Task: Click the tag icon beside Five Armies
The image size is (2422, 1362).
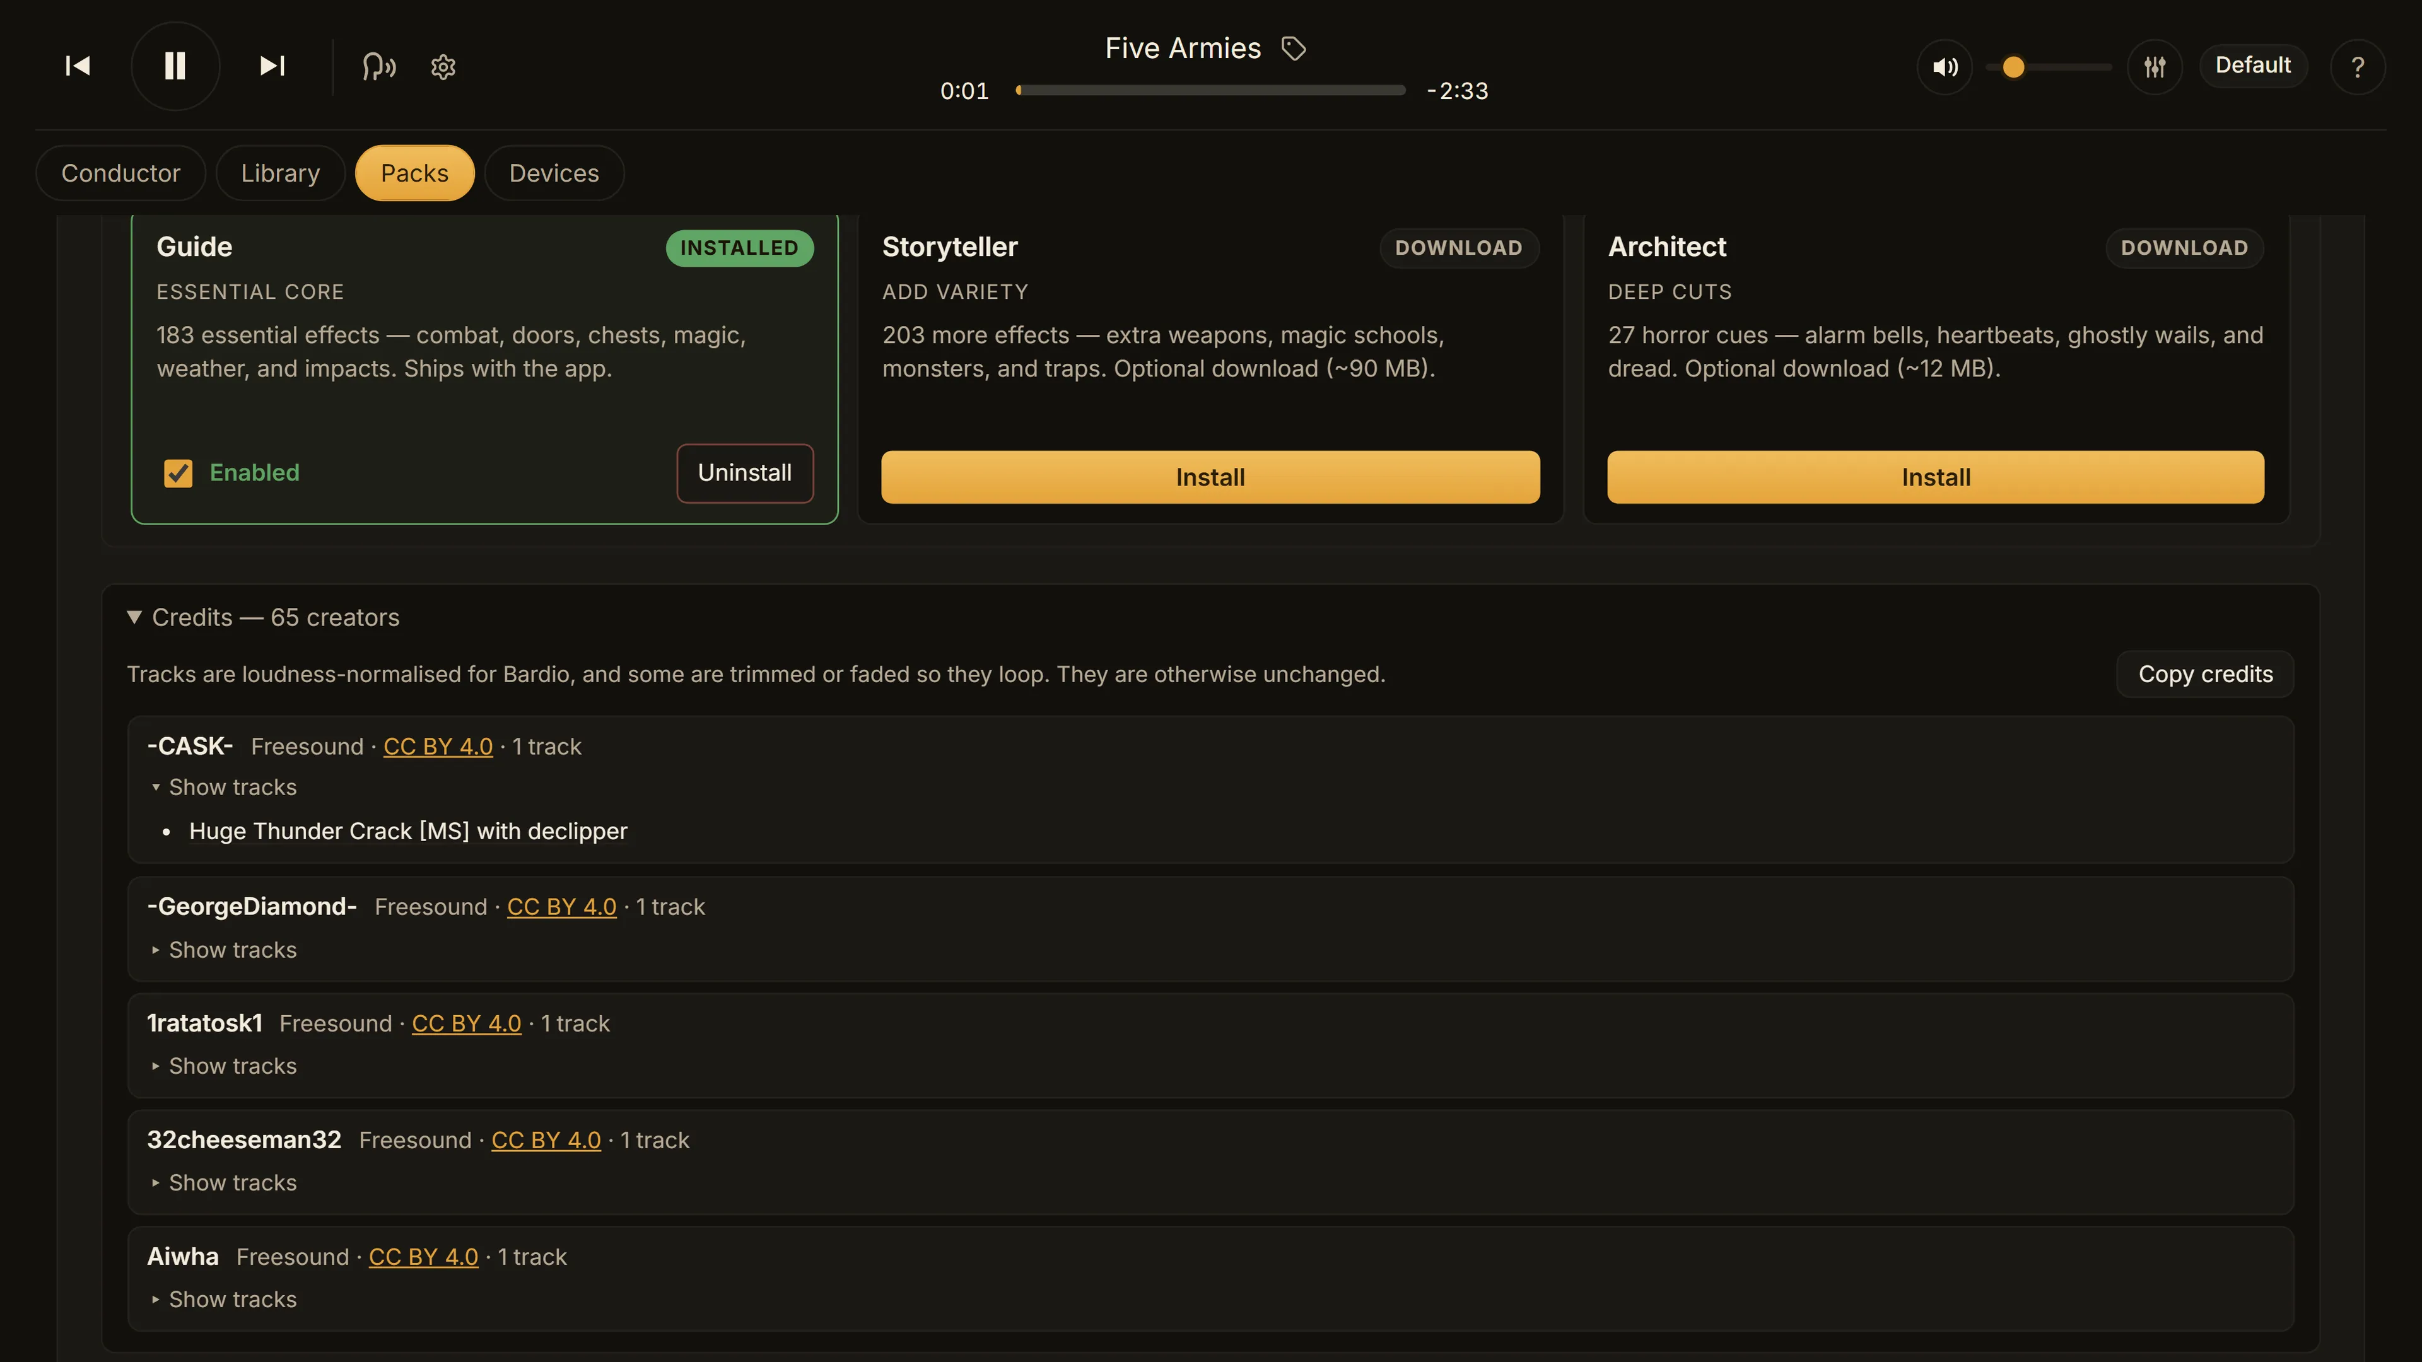Action: pyautogui.click(x=1294, y=48)
